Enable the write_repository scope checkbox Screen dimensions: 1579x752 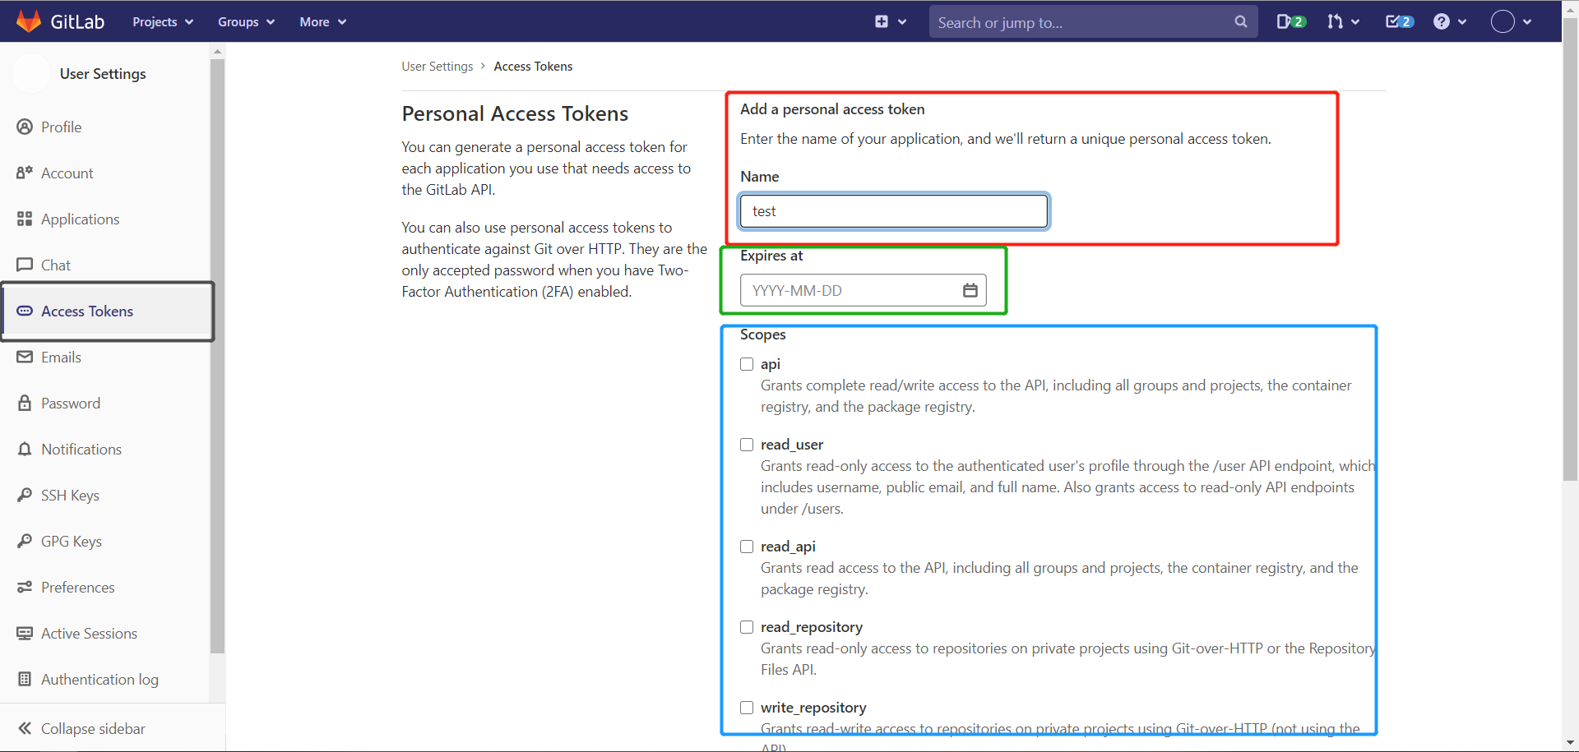pos(747,708)
